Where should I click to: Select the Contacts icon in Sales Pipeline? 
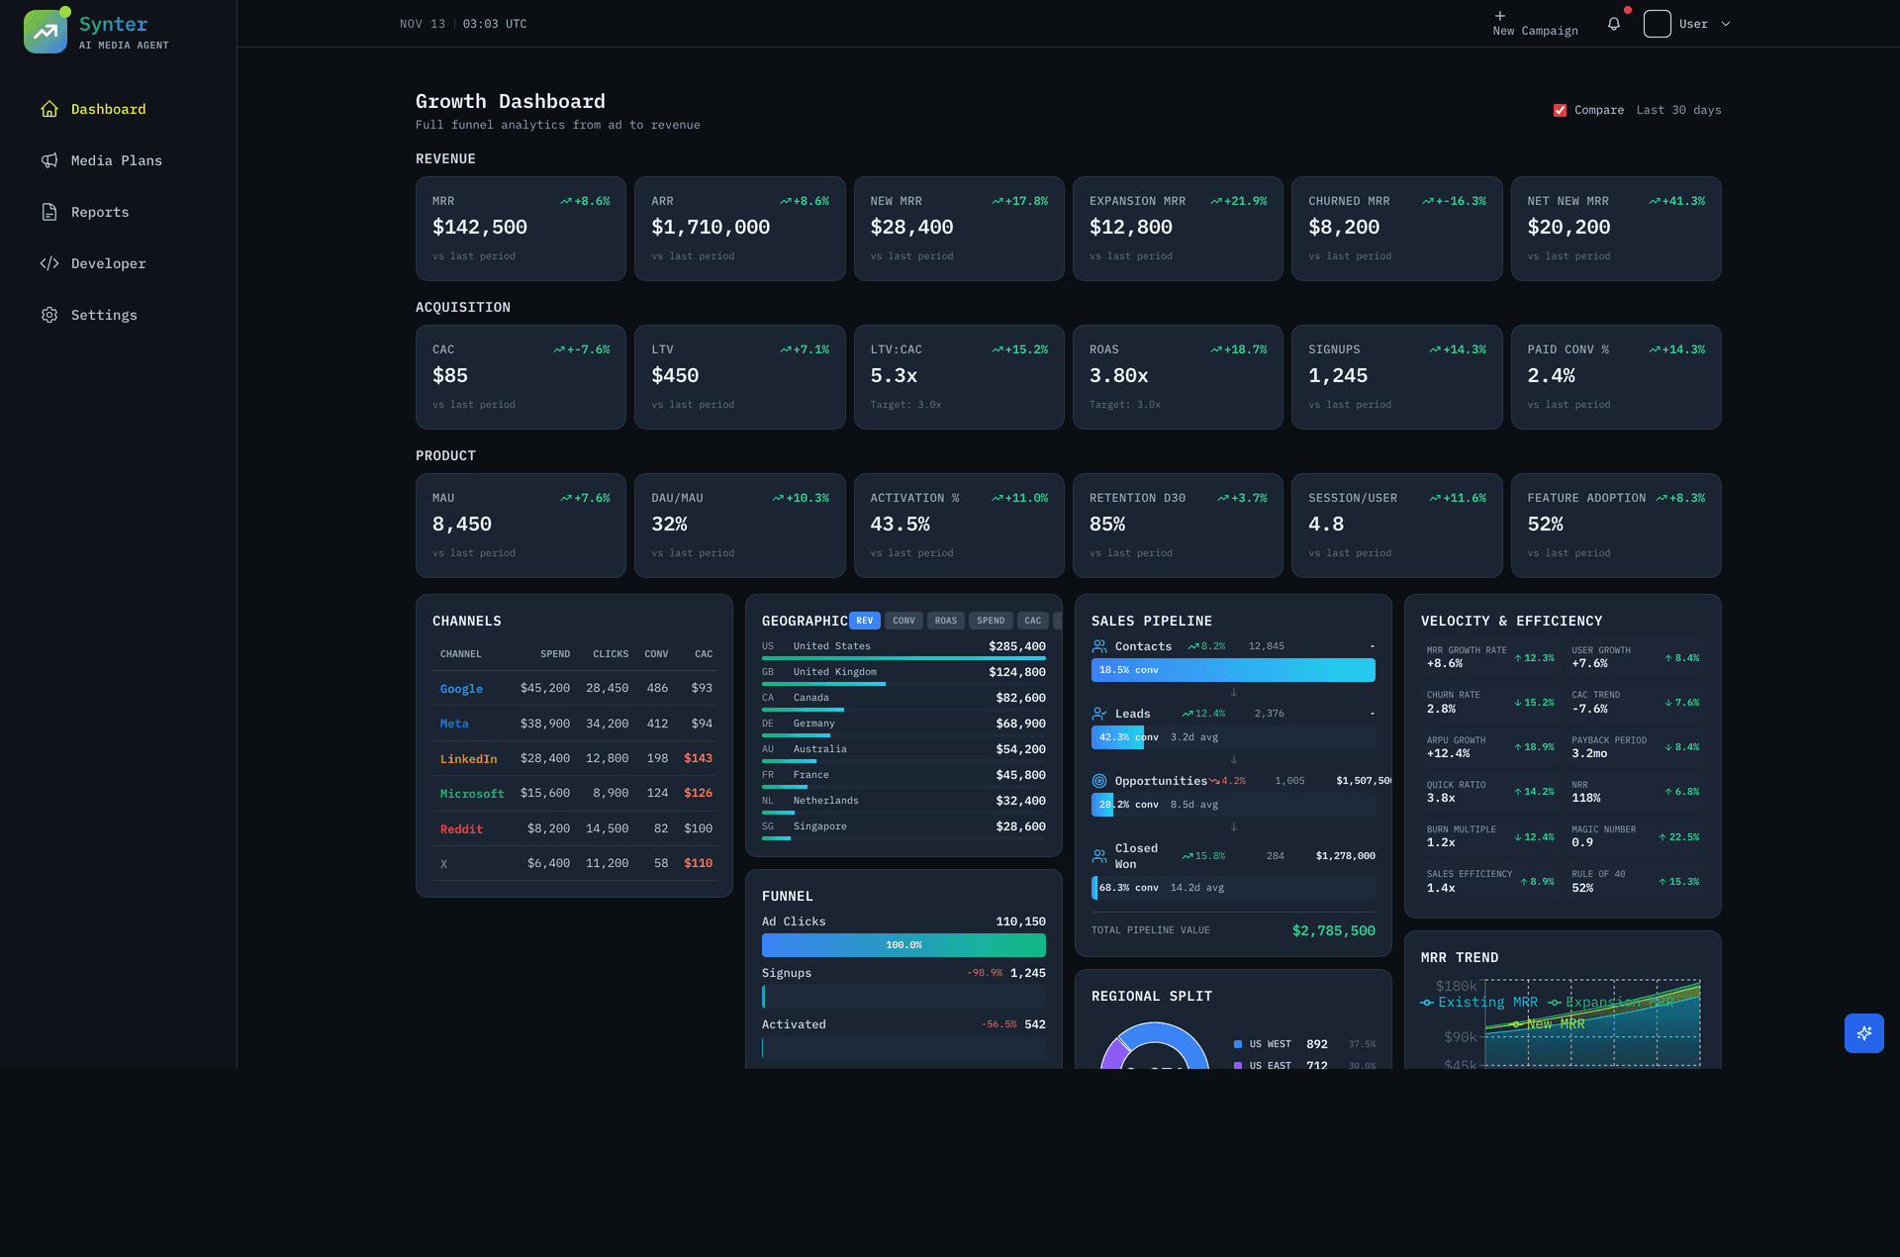coord(1100,645)
